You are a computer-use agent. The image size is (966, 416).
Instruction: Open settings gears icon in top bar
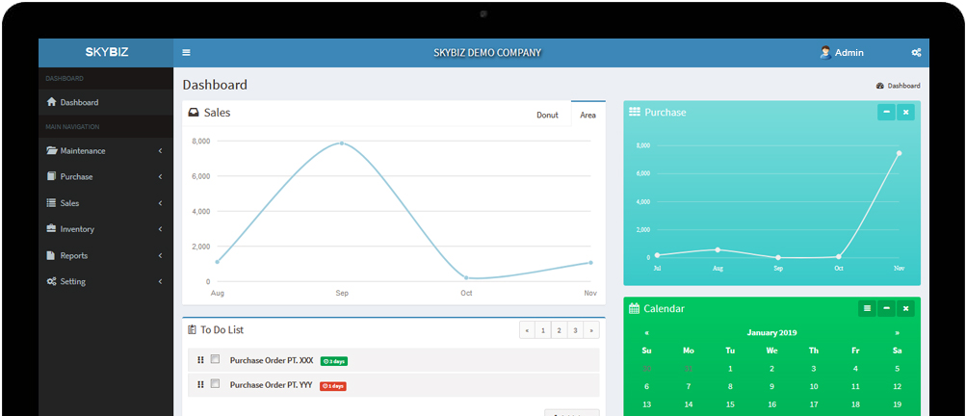[x=916, y=53]
